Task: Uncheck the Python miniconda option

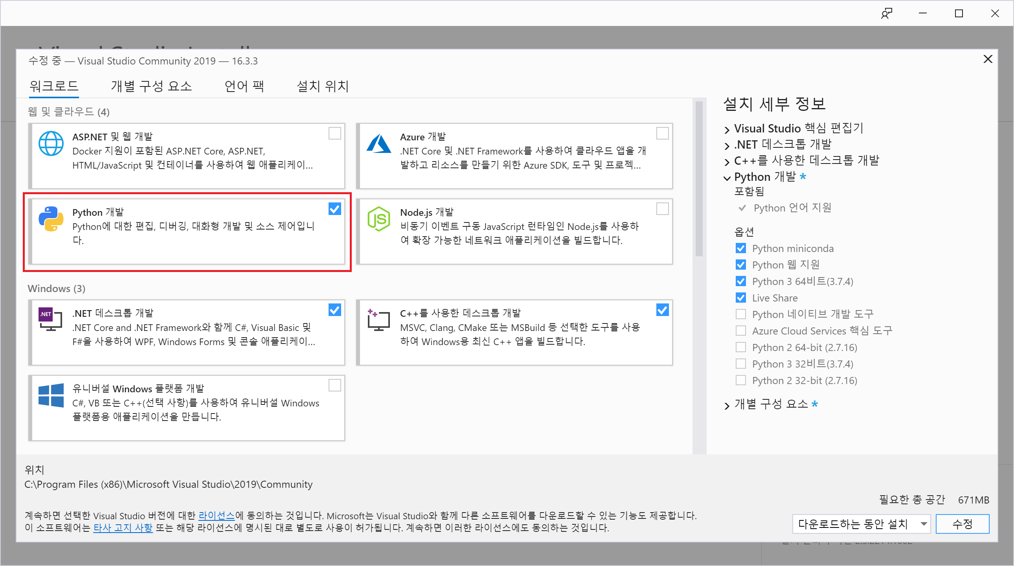Action: coord(740,248)
